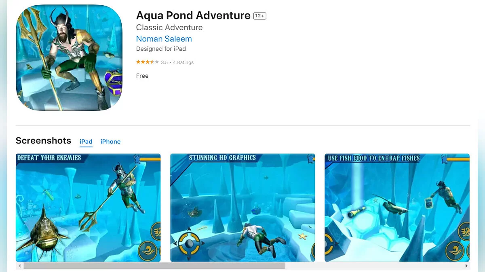Click the 4 Ratings text
The image size is (485, 272).
(183, 62)
